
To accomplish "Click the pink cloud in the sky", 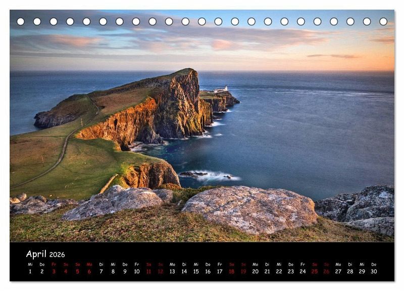I will coord(222,45).
